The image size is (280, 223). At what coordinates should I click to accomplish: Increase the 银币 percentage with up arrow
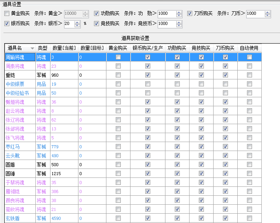pos(78,21)
